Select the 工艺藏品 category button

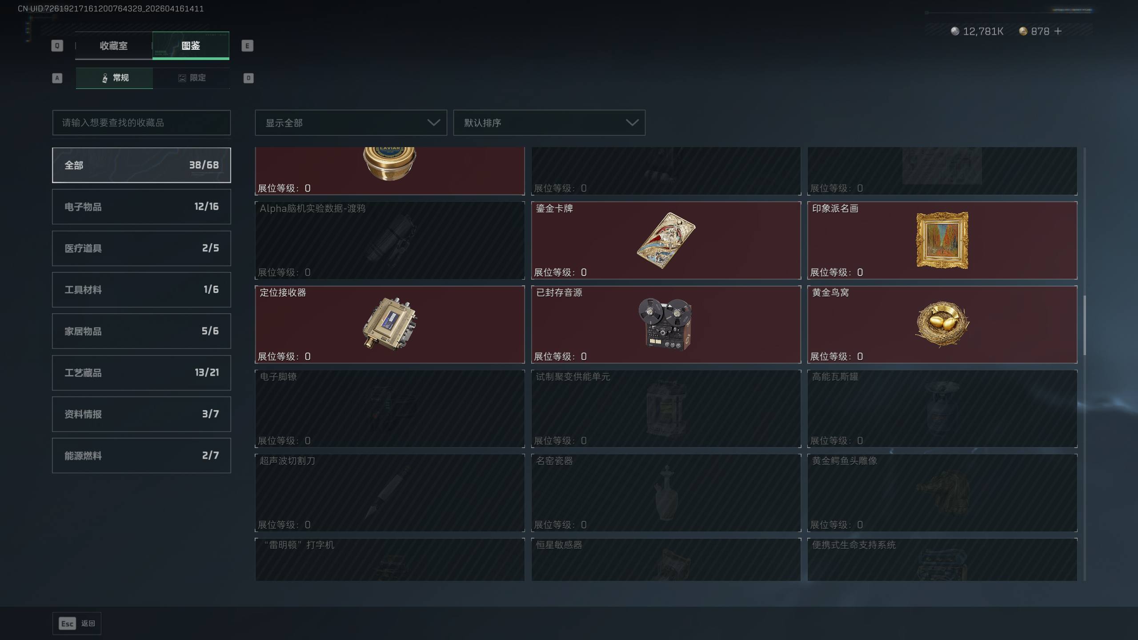[x=141, y=372]
